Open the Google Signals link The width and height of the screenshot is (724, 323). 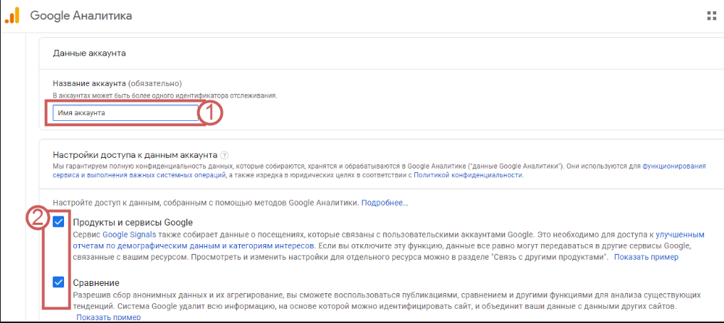pyautogui.click(x=125, y=234)
